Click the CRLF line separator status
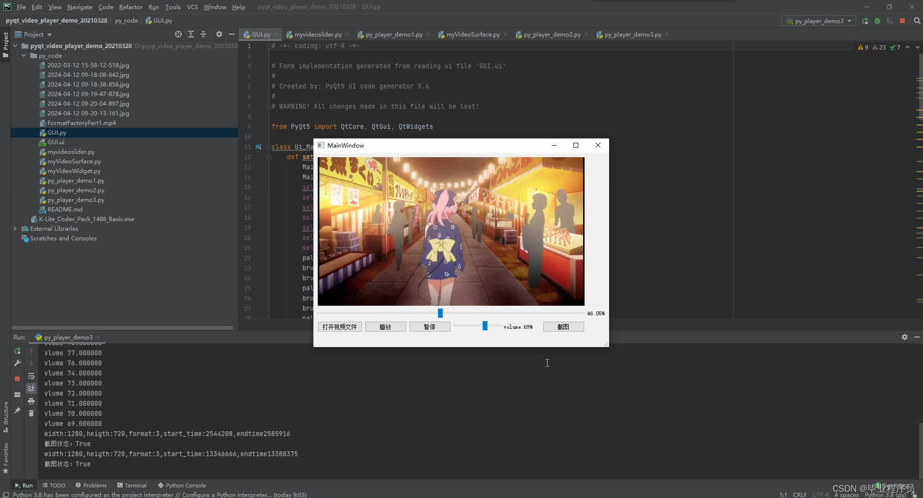This screenshot has height=498, width=923. [x=800, y=495]
